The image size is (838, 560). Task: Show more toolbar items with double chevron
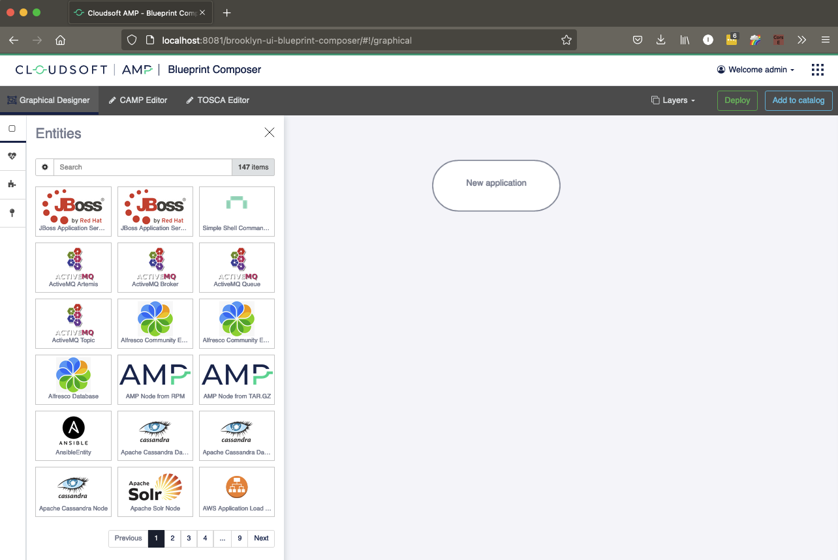(802, 40)
